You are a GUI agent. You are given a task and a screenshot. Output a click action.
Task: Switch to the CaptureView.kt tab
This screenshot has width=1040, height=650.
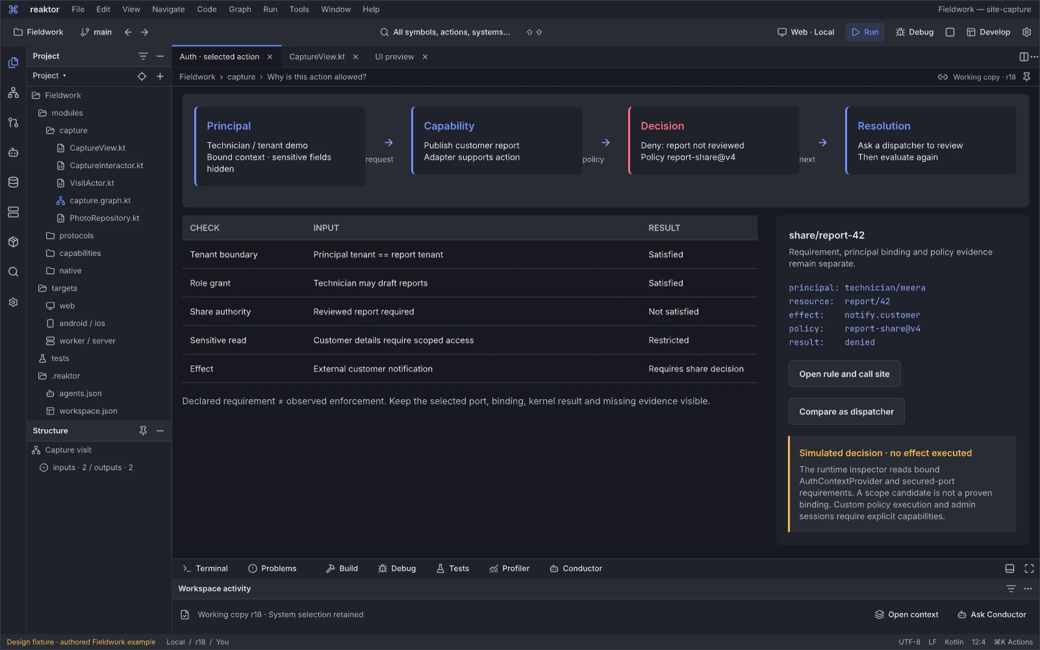pos(317,56)
